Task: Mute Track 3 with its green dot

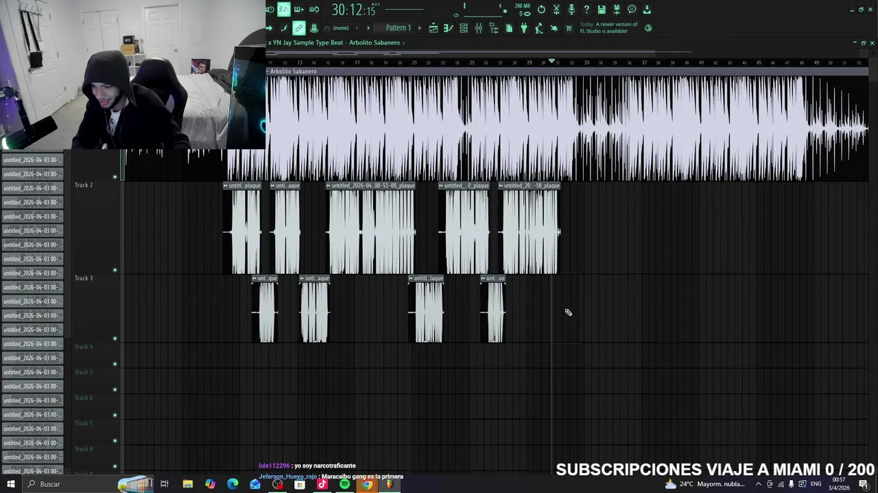Action: click(x=115, y=338)
